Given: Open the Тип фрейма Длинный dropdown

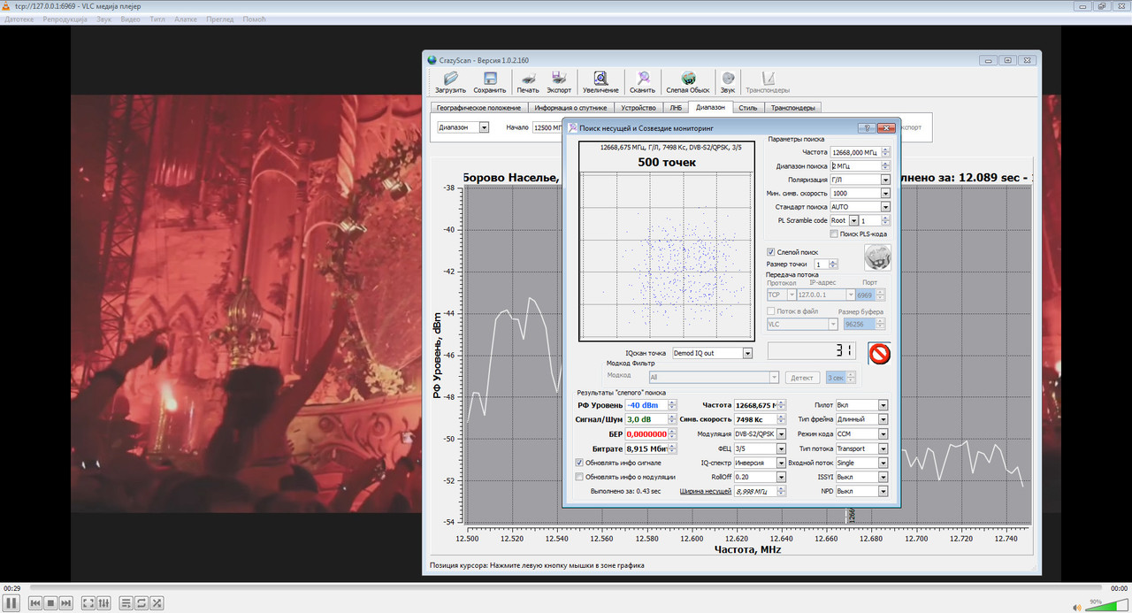Looking at the screenshot, I should coord(883,419).
